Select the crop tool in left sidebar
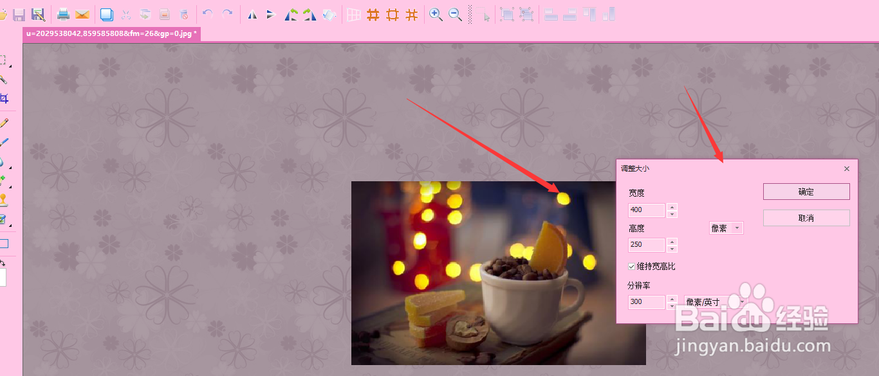This screenshot has width=879, height=376. coord(4,98)
